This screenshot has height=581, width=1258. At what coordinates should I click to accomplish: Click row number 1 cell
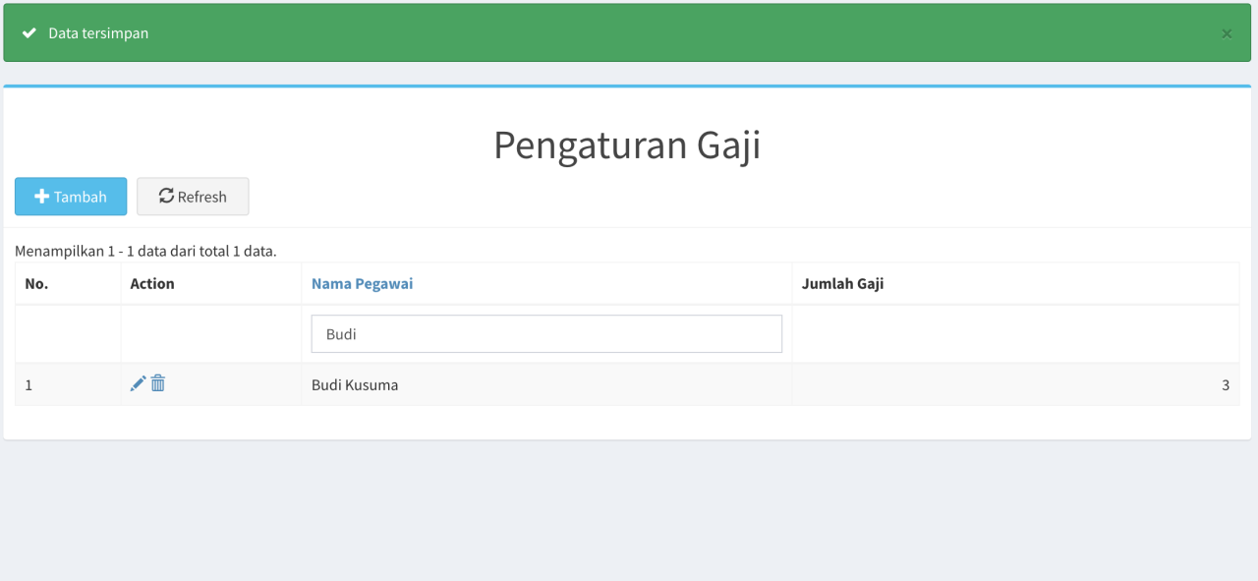pos(29,385)
